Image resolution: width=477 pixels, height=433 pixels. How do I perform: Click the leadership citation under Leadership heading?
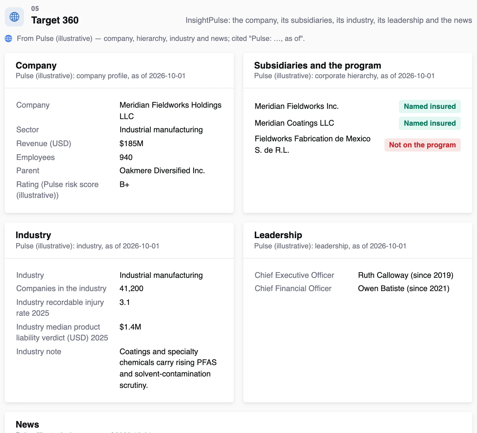pos(330,246)
